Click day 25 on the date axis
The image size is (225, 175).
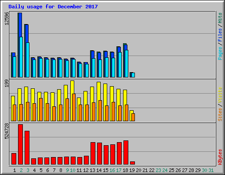coord(171,170)
